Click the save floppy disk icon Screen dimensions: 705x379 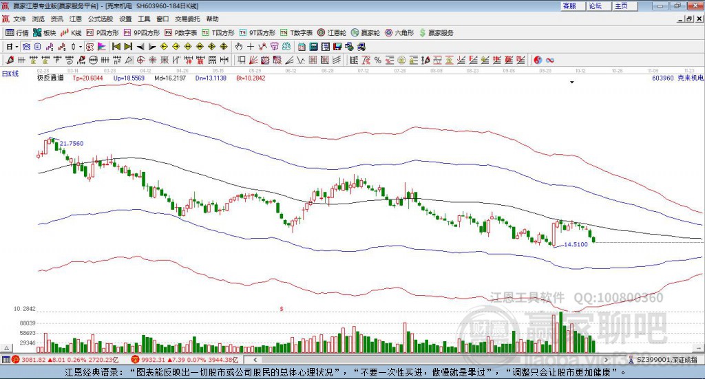(337, 47)
